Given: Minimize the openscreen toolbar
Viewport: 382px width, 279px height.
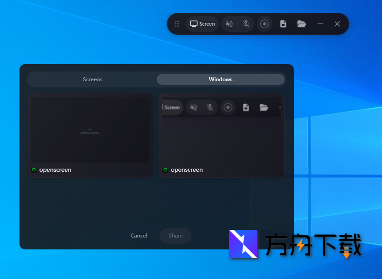Looking at the screenshot, I should tap(320, 24).
